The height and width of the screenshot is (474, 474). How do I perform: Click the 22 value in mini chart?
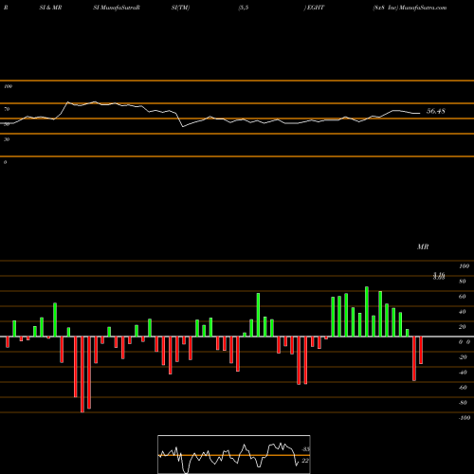click(304, 461)
